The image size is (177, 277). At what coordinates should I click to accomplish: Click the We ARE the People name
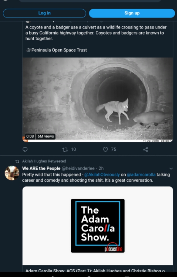tap(41, 168)
